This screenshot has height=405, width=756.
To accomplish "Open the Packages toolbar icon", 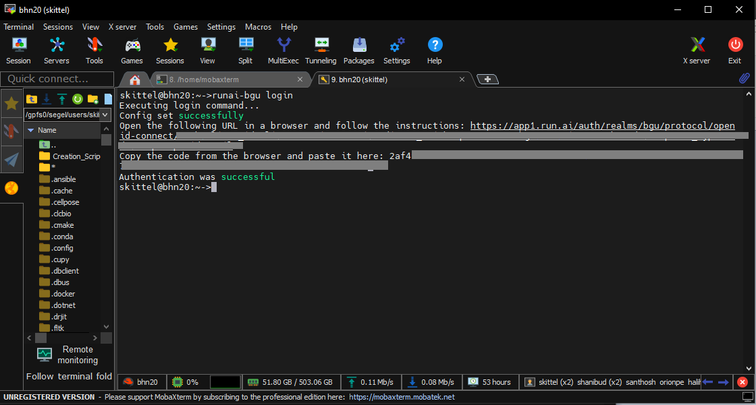I will 358,51.
